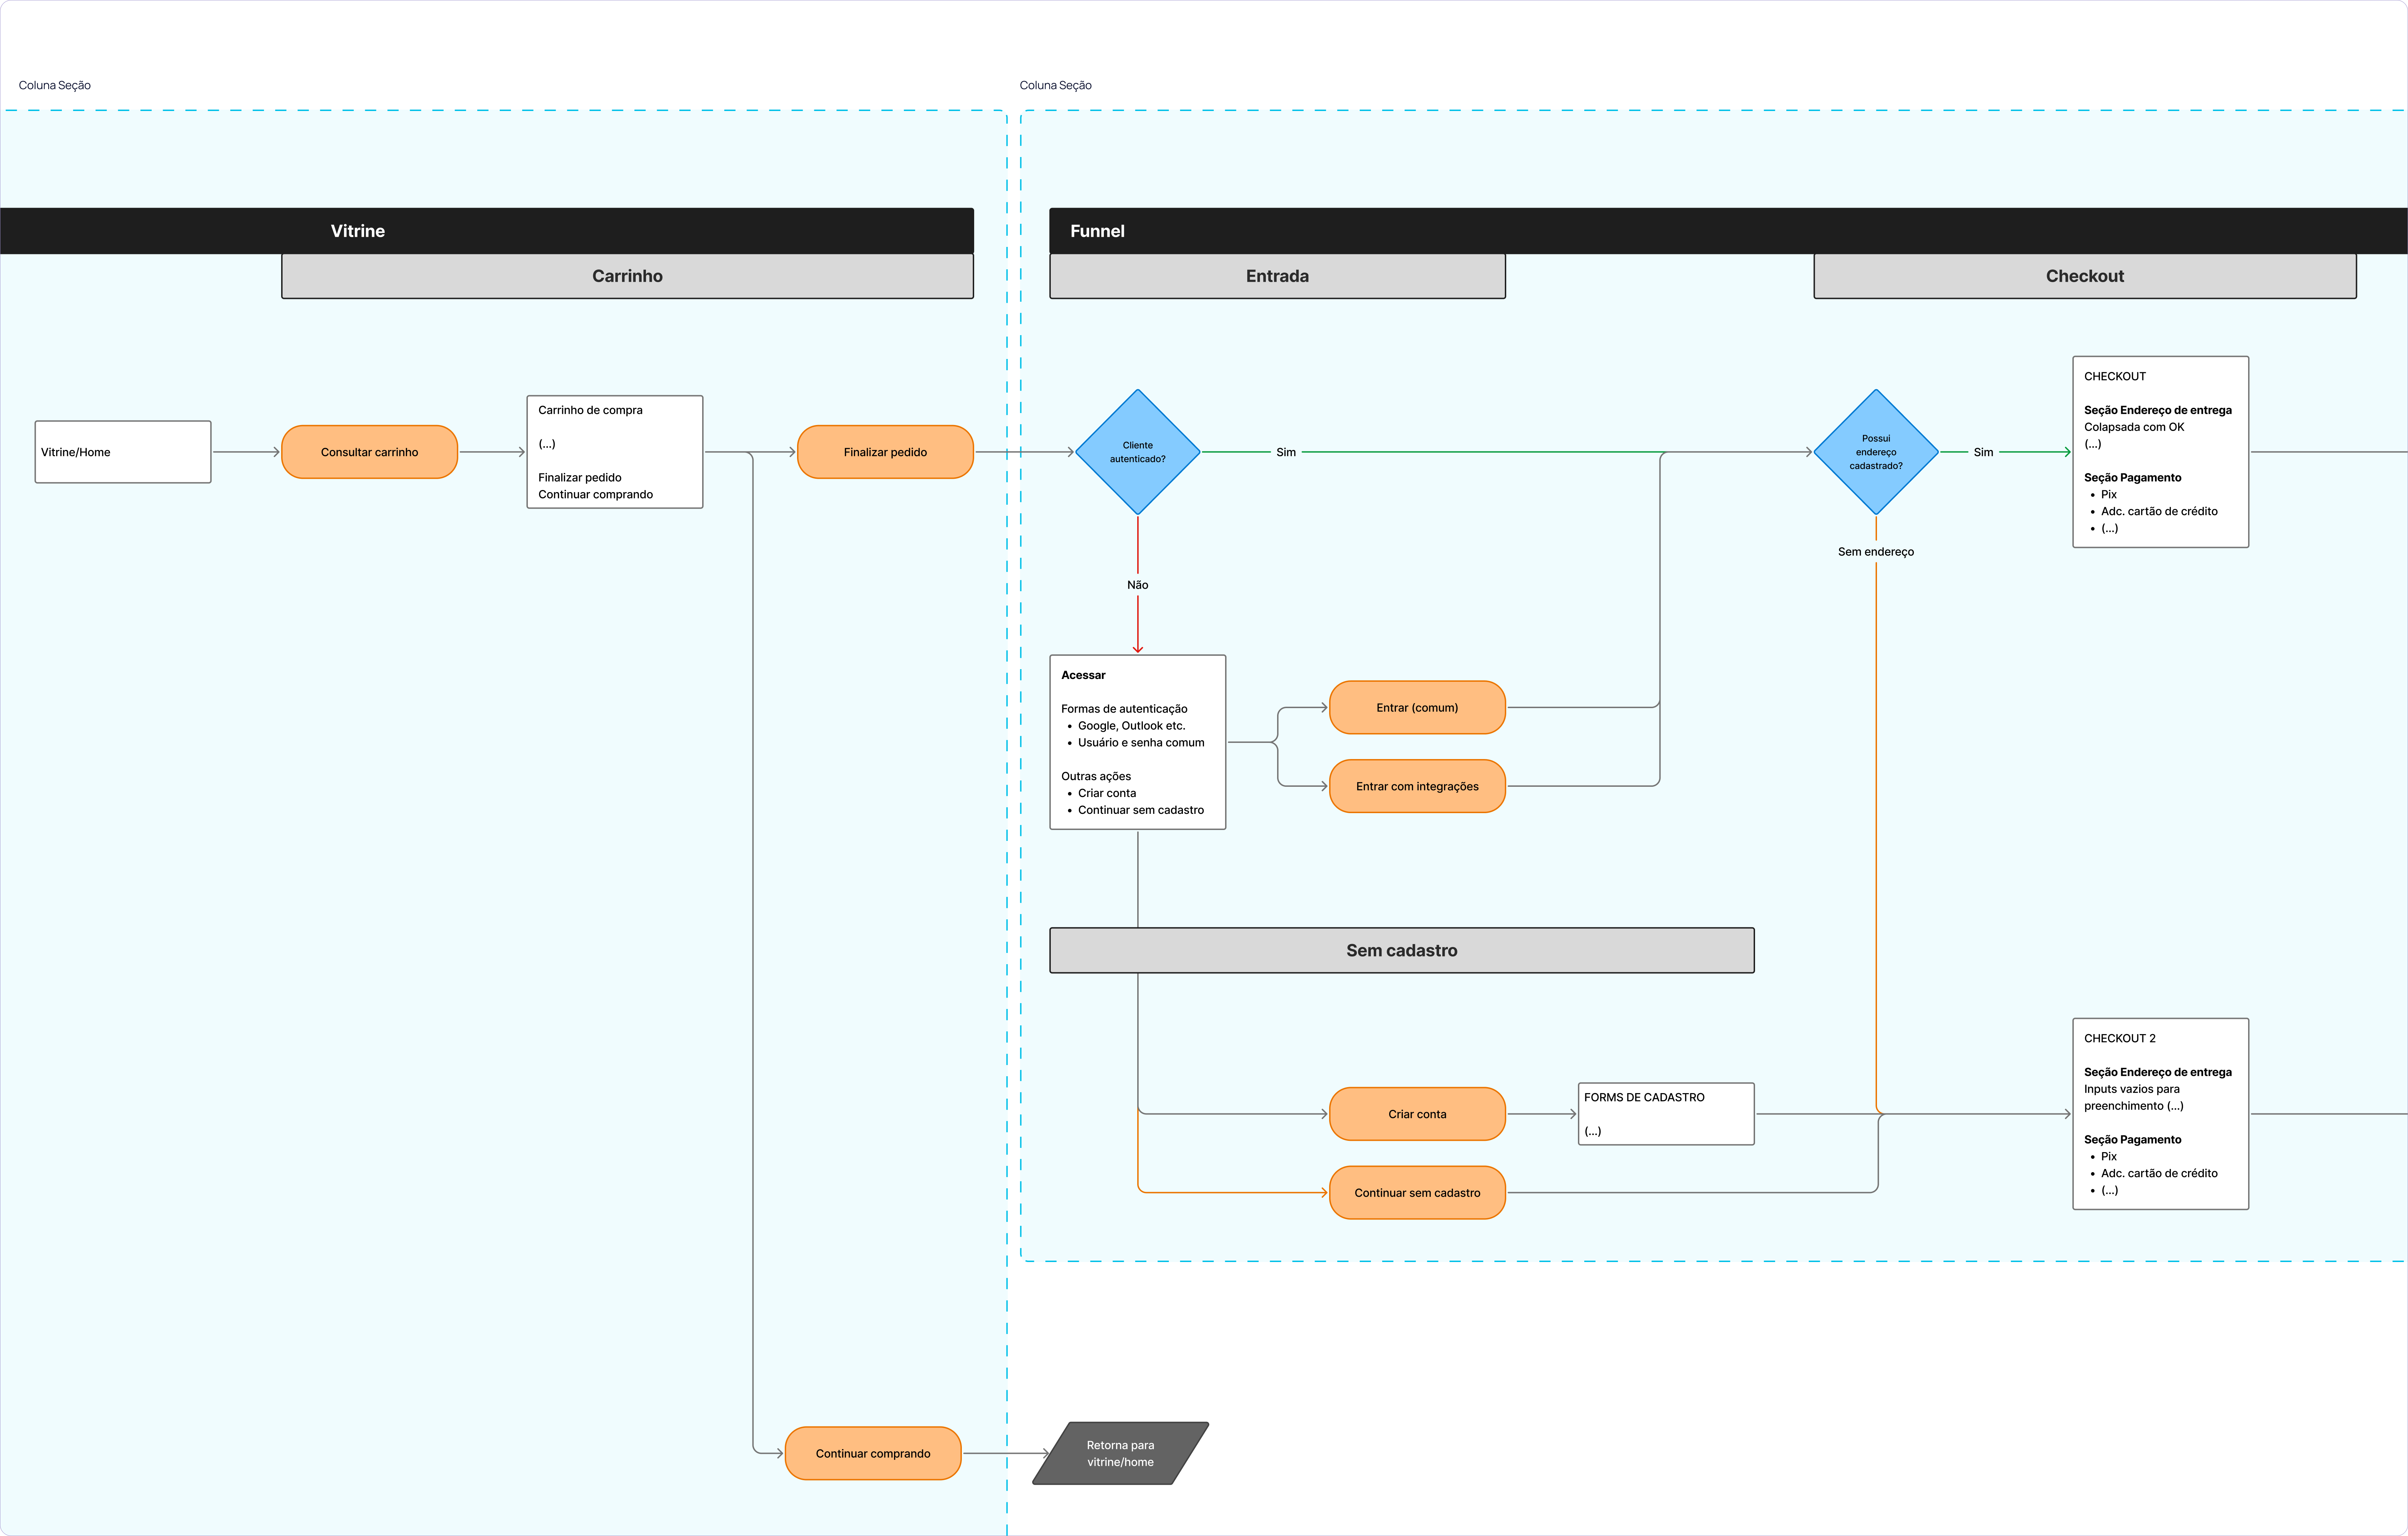
Task: Click the Sim label after Cliente autenticado?
Action: [x=1286, y=453]
